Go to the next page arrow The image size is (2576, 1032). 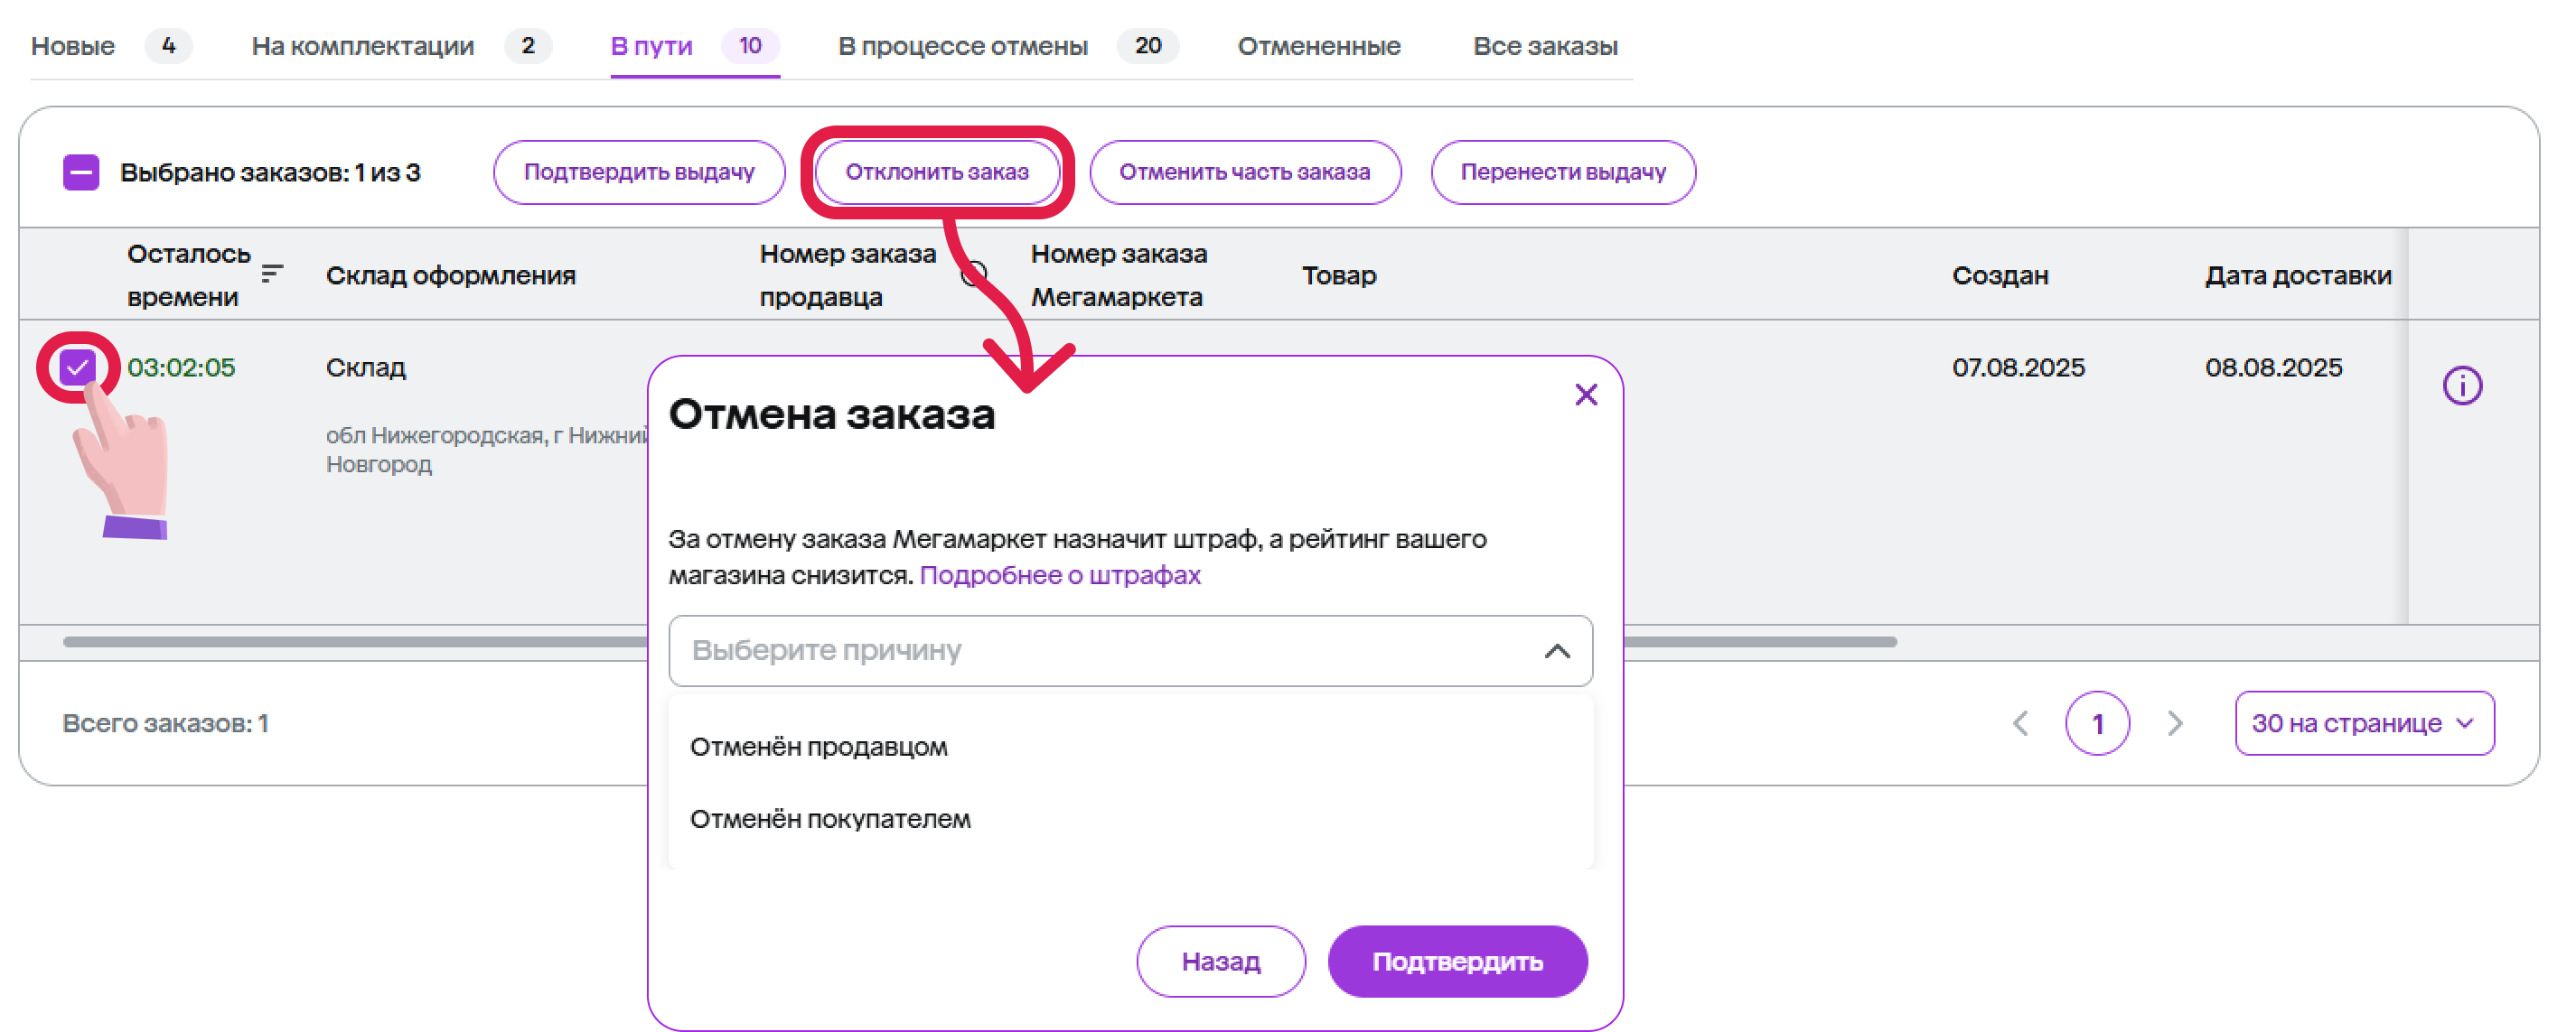[x=2174, y=722]
